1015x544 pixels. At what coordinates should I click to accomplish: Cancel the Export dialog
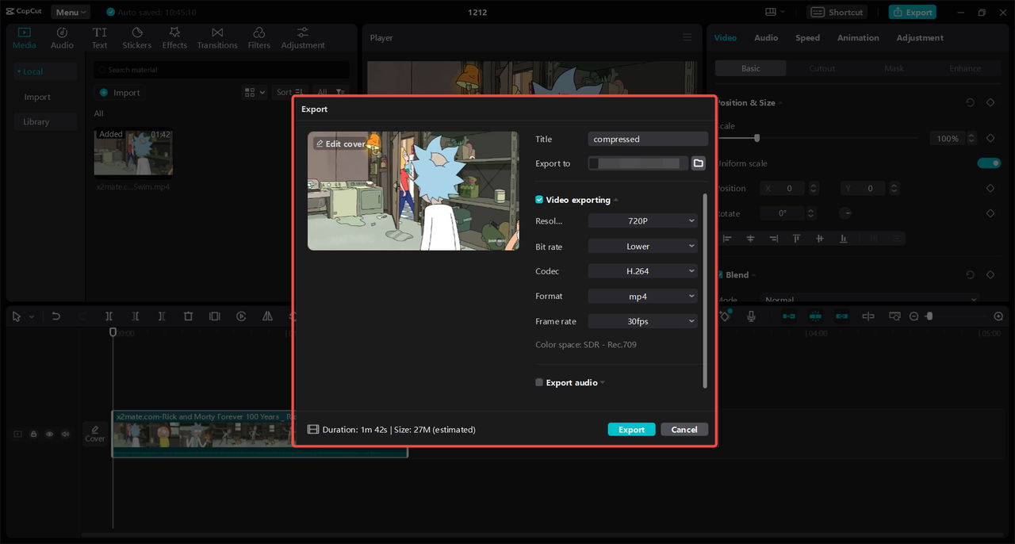point(684,430)
